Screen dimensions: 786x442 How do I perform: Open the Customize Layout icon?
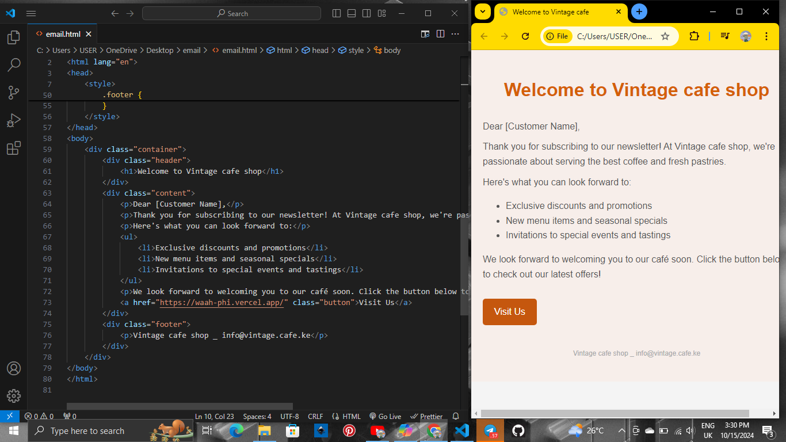tap(382, 13)
